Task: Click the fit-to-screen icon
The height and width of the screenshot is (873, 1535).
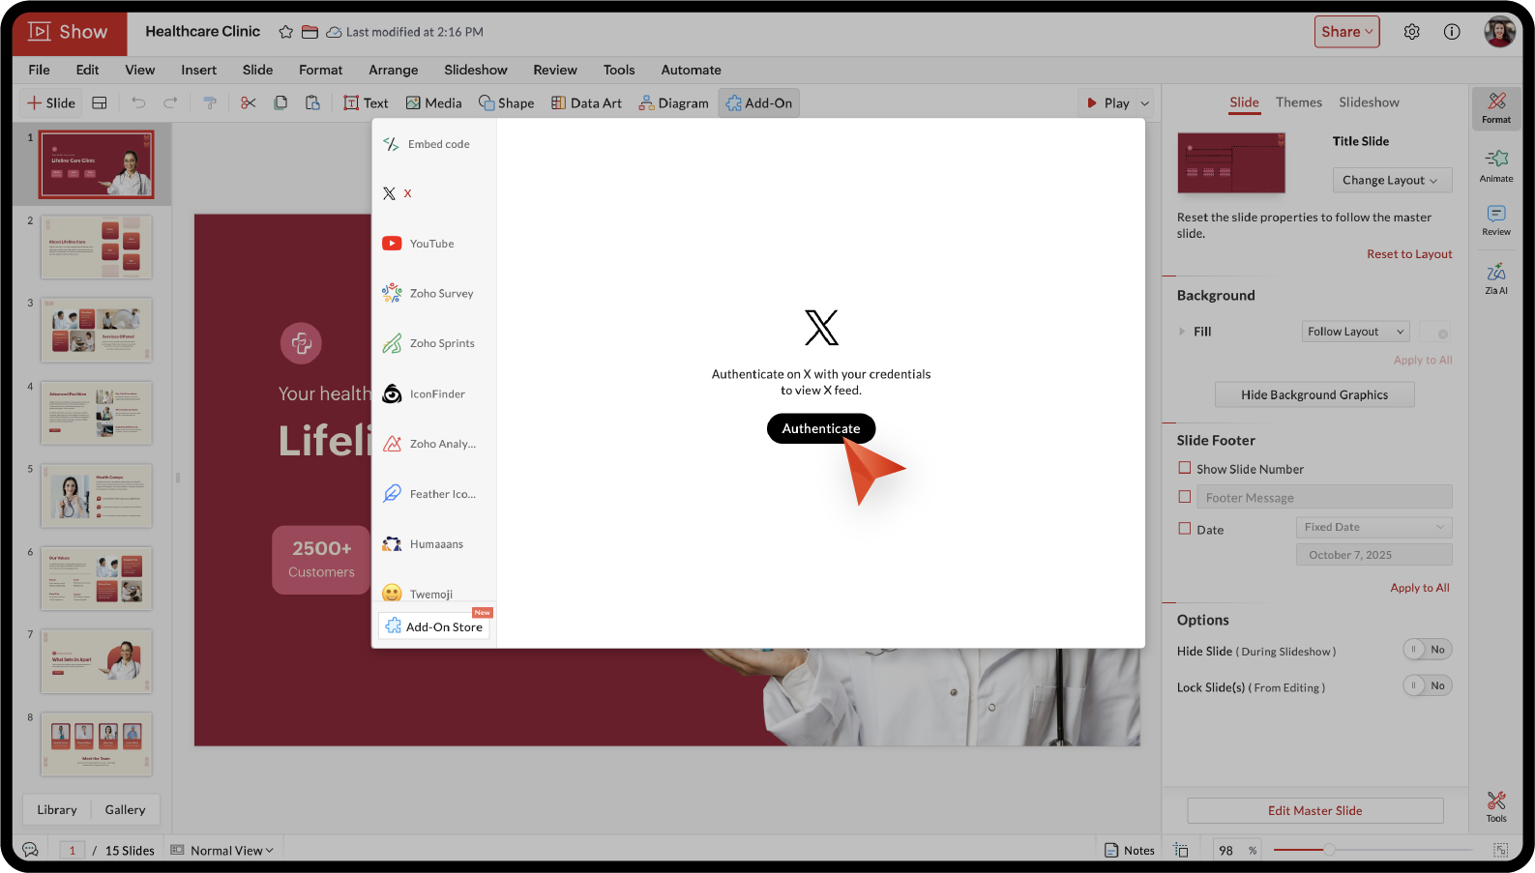Action: pyautogui.click(x=1500, y=850)
